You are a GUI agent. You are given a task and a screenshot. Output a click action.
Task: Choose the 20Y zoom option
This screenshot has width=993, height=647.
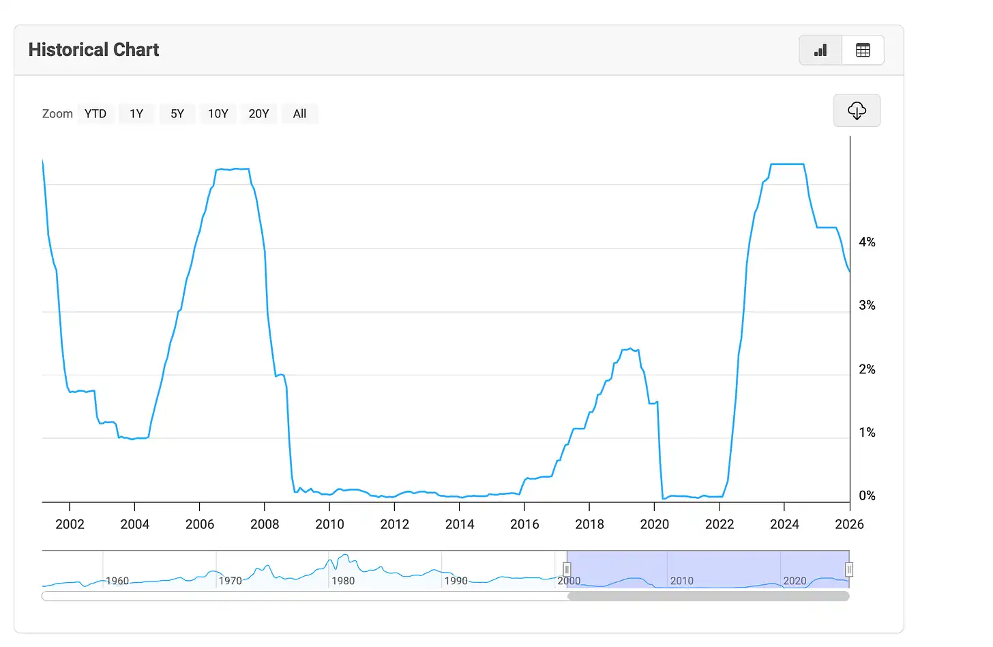[x=258, y=114]
